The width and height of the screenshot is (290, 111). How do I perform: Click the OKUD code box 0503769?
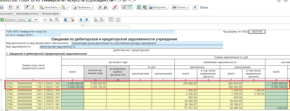coord(257,32)
